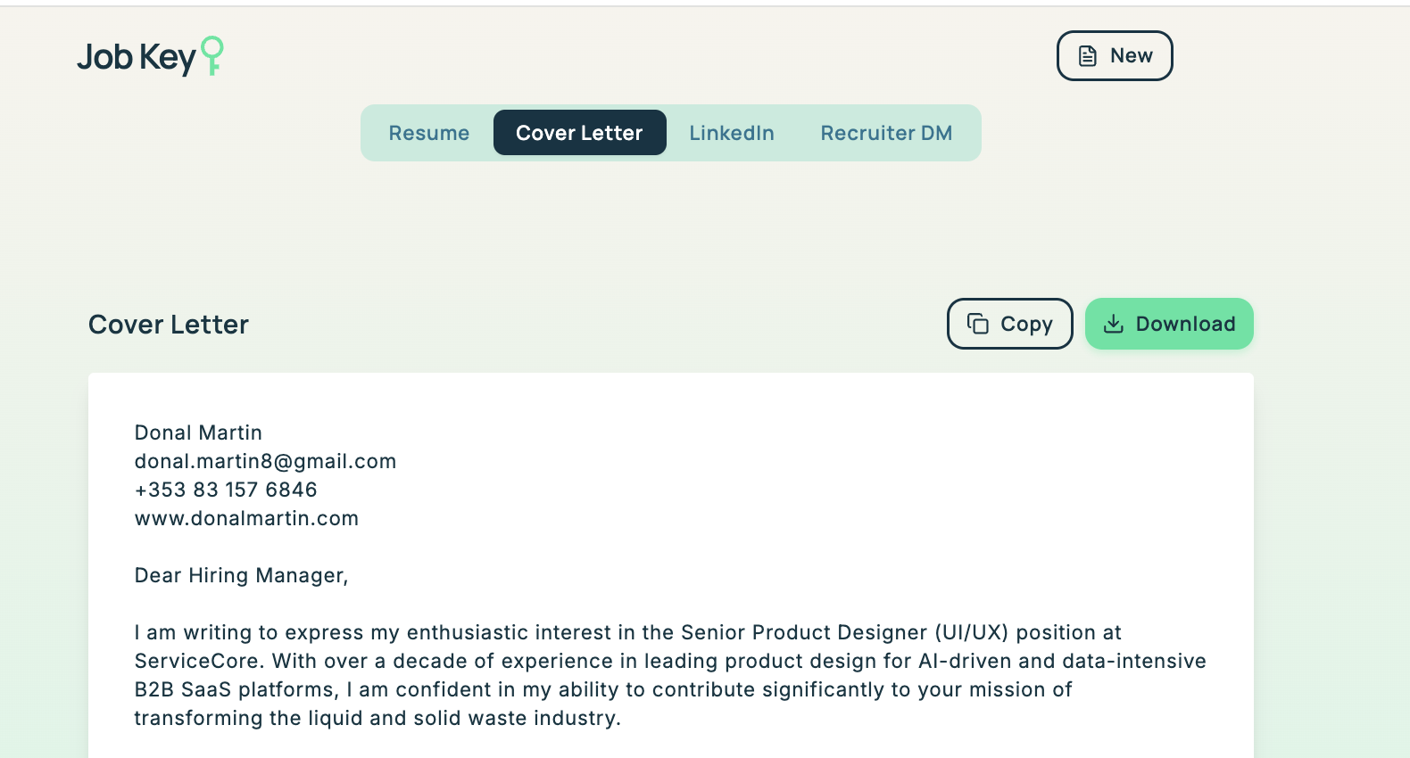The height and width of the screenshot is (758, 1410).
Task: Click the www.donalmartin.com website line
Action: (x=246, y=518)
